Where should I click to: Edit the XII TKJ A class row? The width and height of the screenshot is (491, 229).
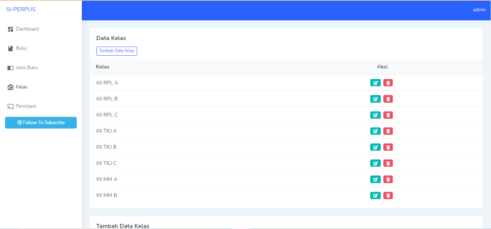[375, 131]
